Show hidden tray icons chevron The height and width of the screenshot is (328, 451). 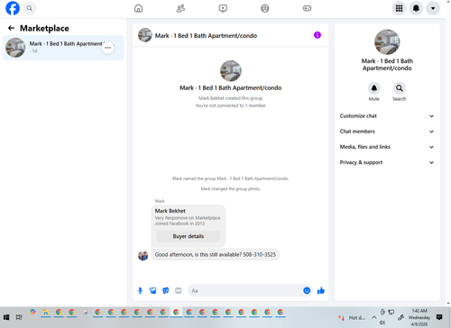pyautogui.click(x=373, y=317)
